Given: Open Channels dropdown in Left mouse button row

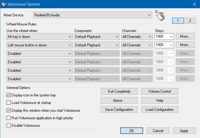Looking at the screenshot, I should [137, 45].
